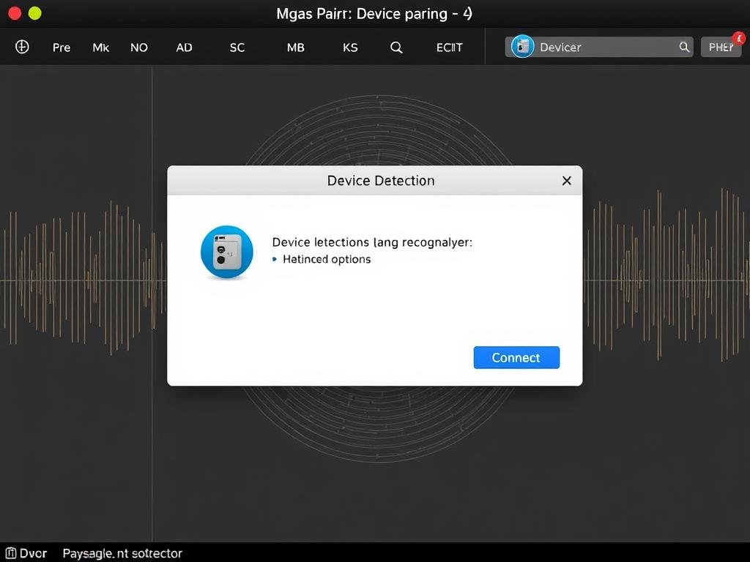Screen dimensions: 750x562
Task: Click the blue device icon in the dialog
Action: click(227, 252)
